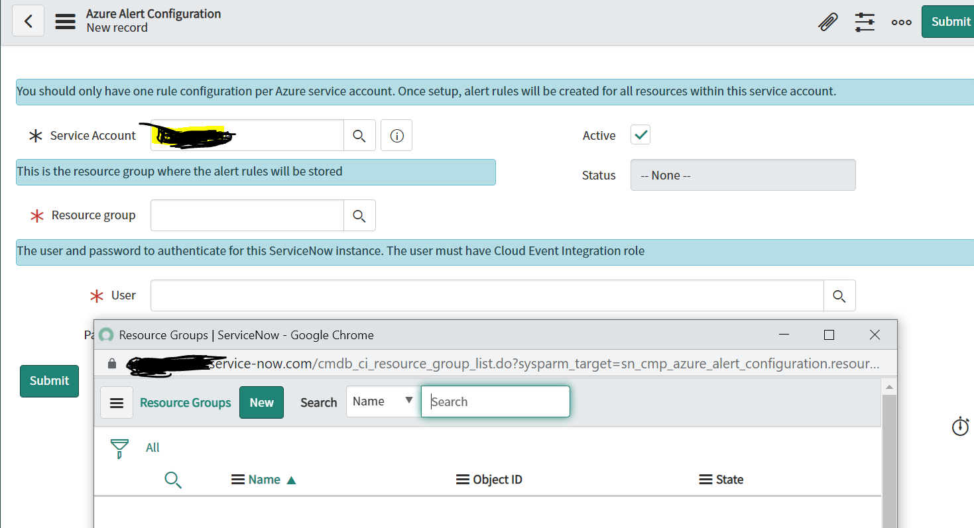The height and width of the screenshot is (528, 974).
Task: Click the All filter breadcrumb
Action: (152, 448)
